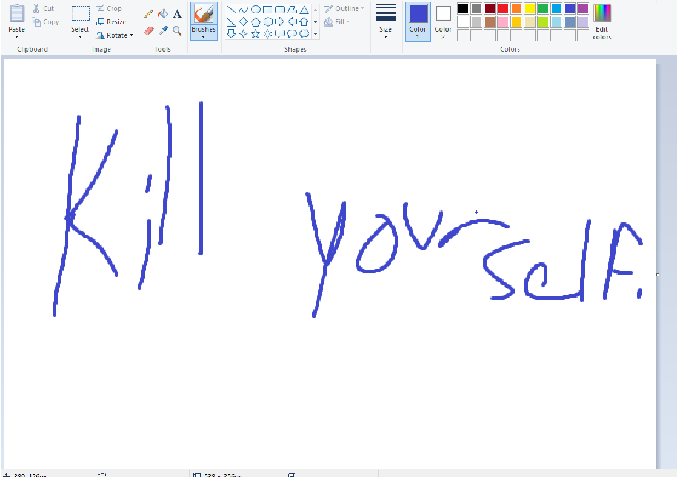Select the Fill with color bucket tool
The width and height of the screenshot is (677, 477).
coord(163,14)
